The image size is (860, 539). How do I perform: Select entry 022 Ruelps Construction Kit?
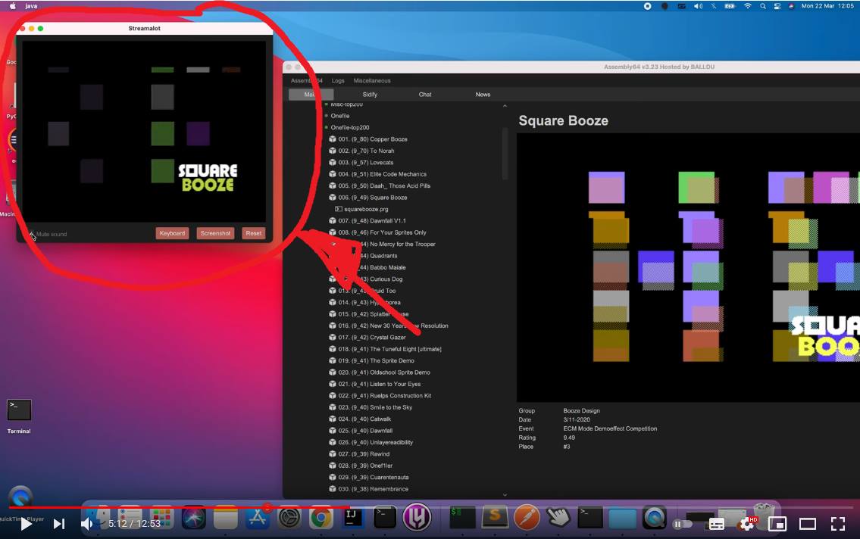tap(384, 395)
